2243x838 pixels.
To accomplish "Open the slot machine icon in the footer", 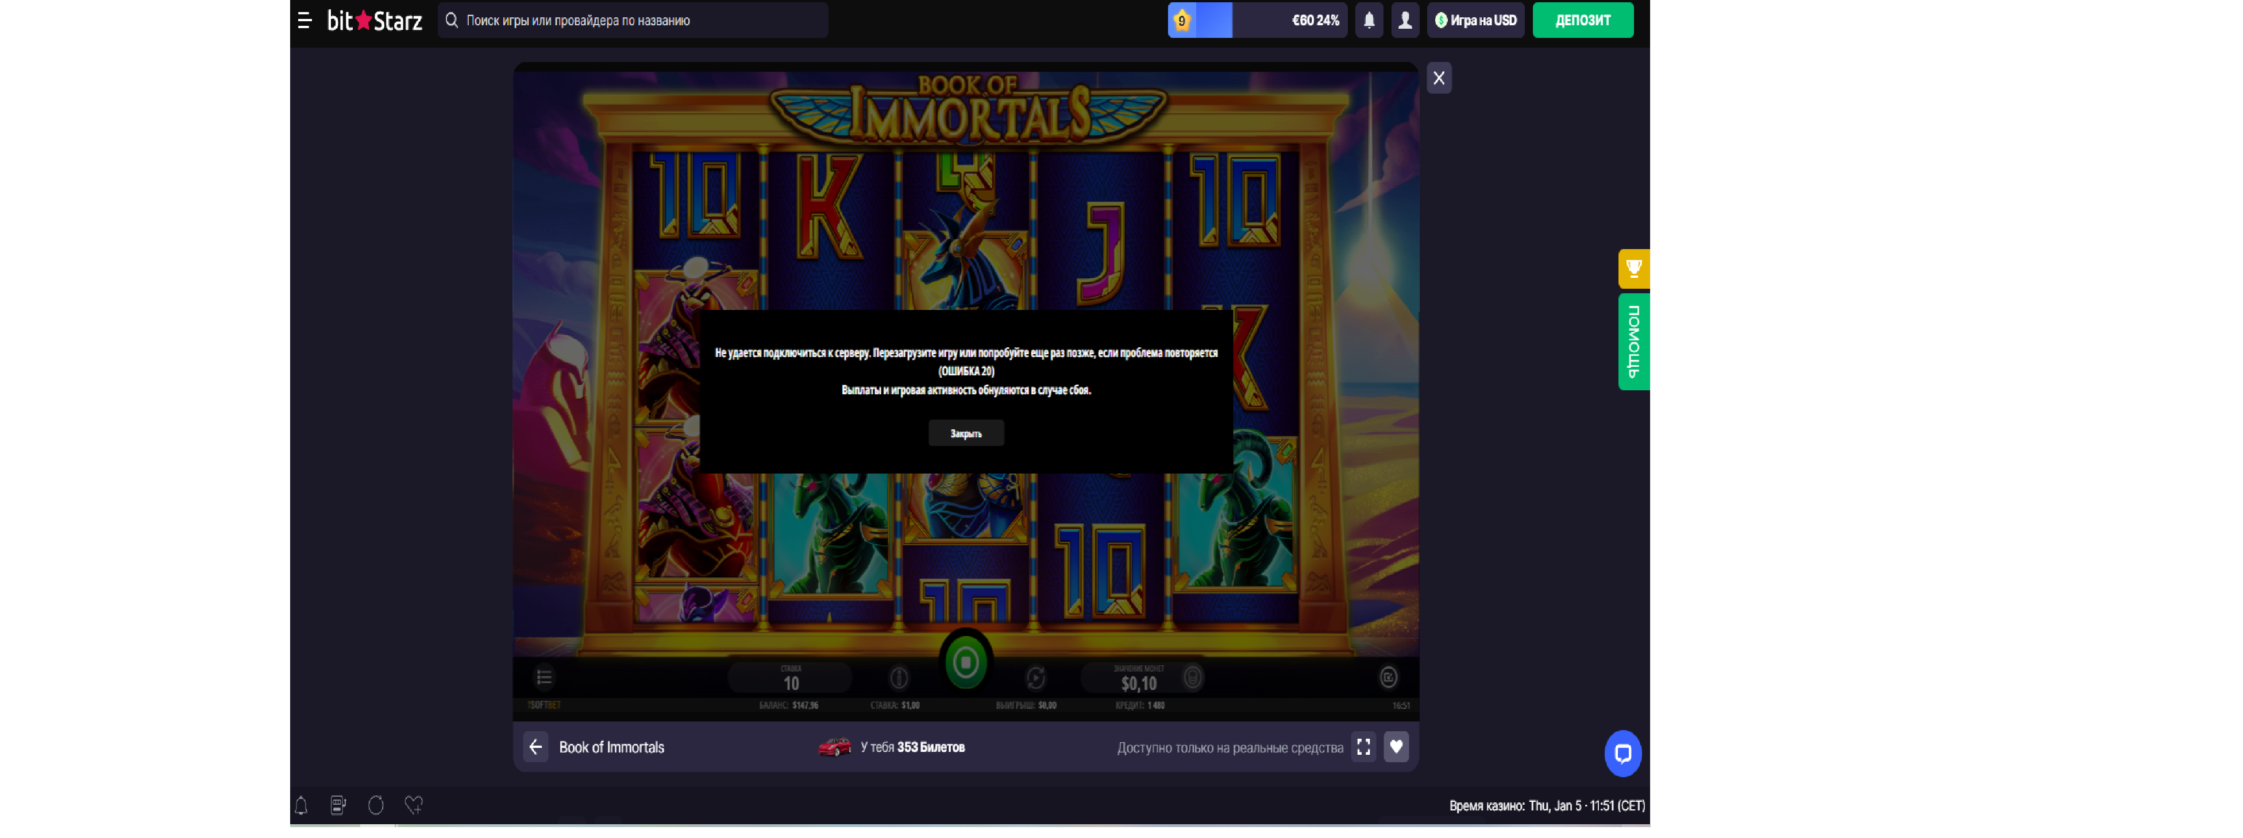I will [339, 806].
